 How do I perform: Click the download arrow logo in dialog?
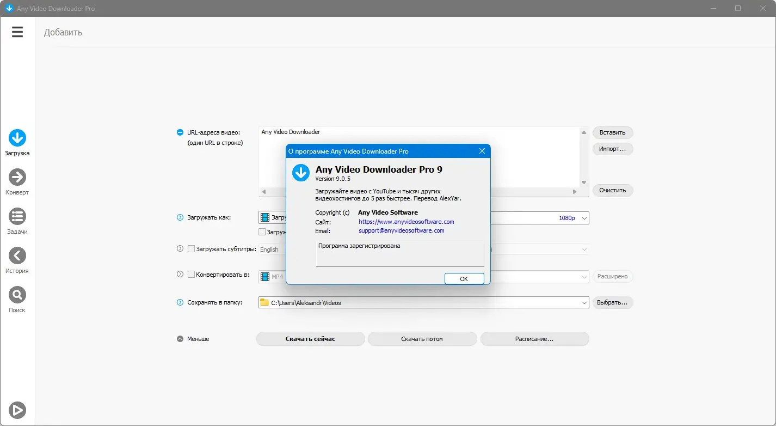point(301,172)
